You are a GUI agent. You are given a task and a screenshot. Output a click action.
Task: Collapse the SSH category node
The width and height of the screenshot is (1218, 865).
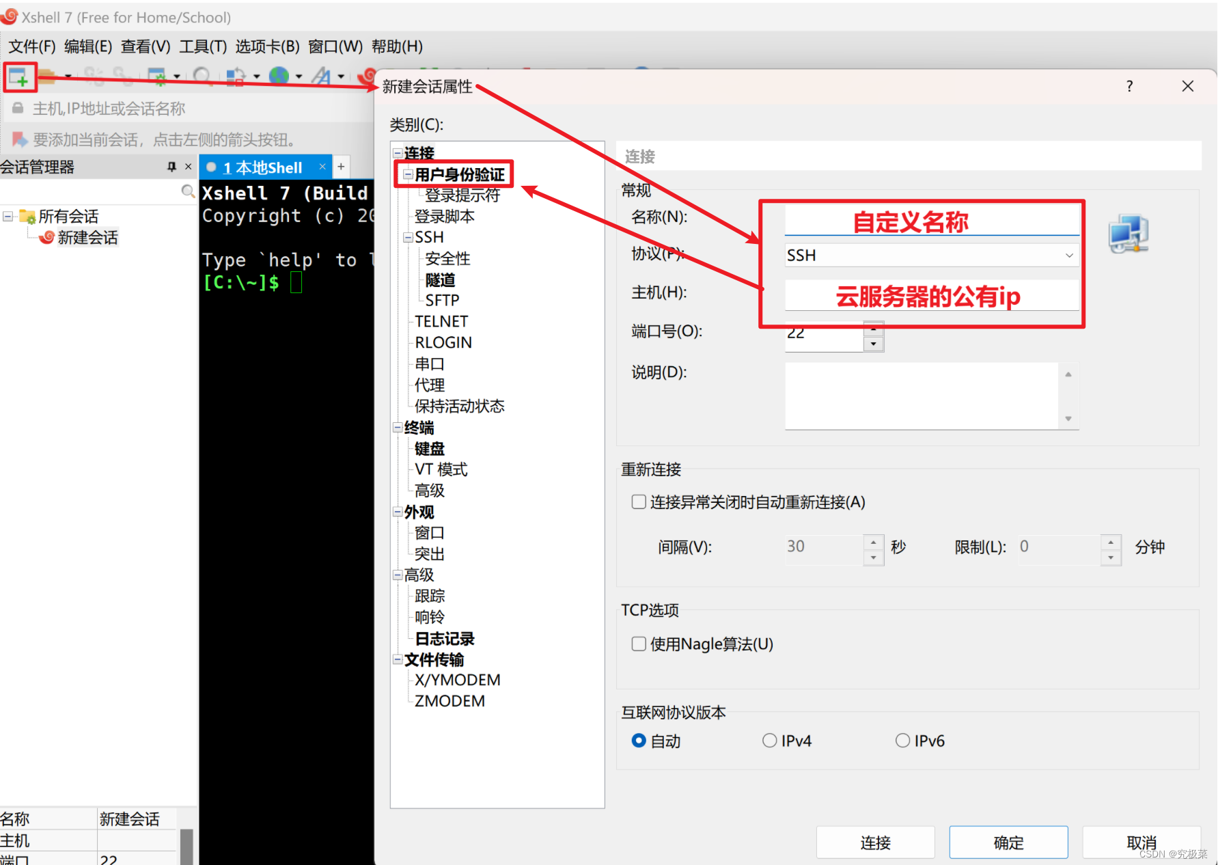click(x=408, y=238)
